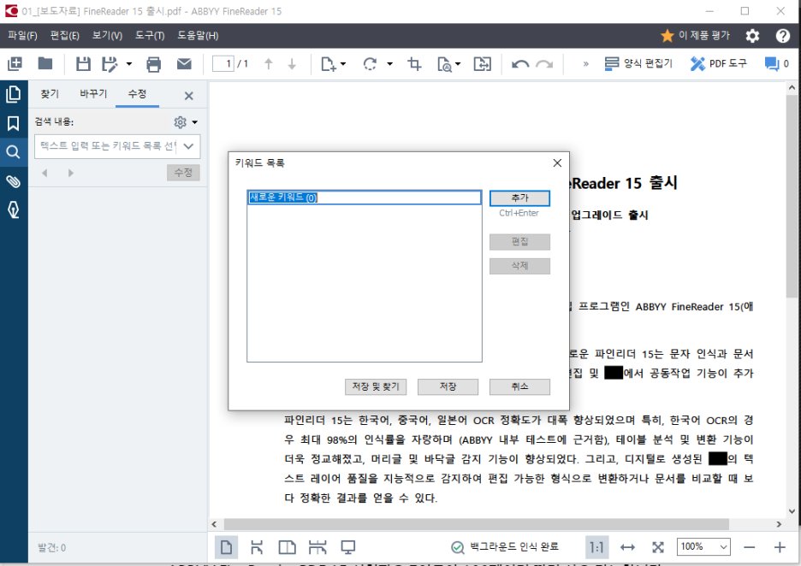The width and height of the screenshot is (801, 566).
Task: Select the crop page tool
Action: (x=414, y=64)
